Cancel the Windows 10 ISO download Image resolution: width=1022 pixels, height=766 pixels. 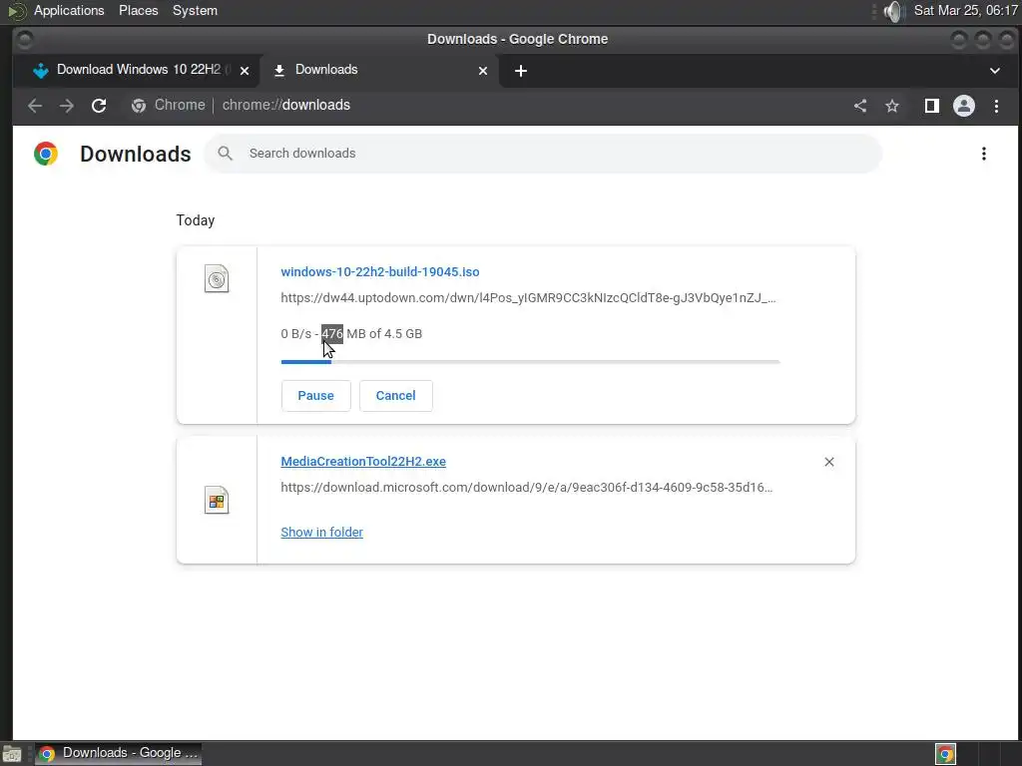395,396
